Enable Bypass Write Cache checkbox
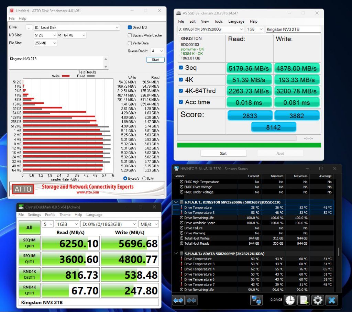This screenshot has height=312, width=352. pyautogui.click(x=130, y=35)
